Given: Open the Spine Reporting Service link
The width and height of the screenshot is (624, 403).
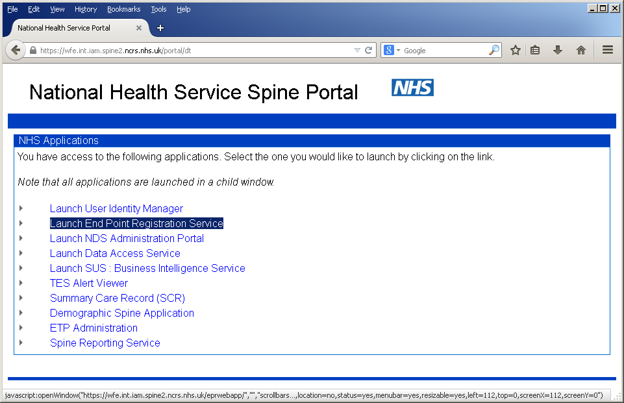Looking at the screenshot, I should [105, 343].
